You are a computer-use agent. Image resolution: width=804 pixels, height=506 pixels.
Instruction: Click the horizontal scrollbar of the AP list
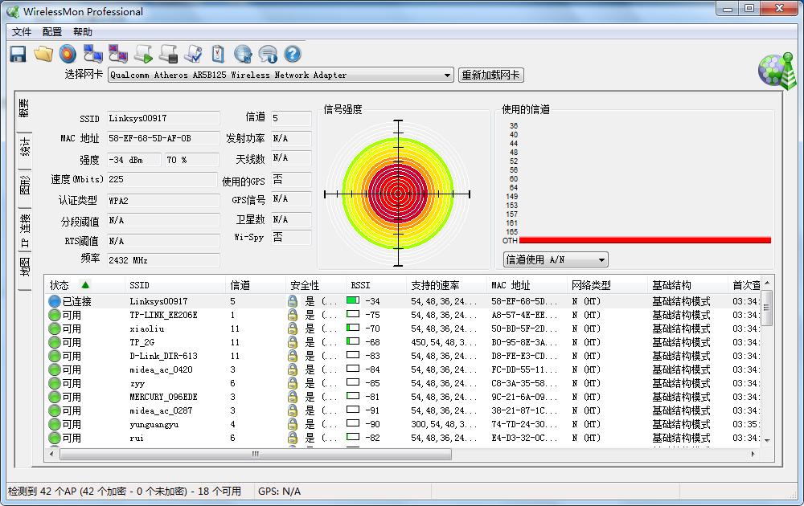256,454
